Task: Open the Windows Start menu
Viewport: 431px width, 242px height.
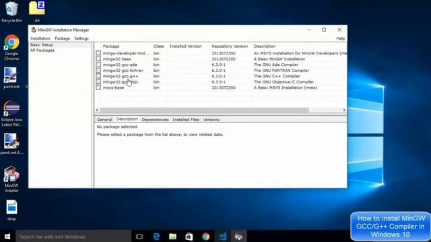Action: [7, 236]
